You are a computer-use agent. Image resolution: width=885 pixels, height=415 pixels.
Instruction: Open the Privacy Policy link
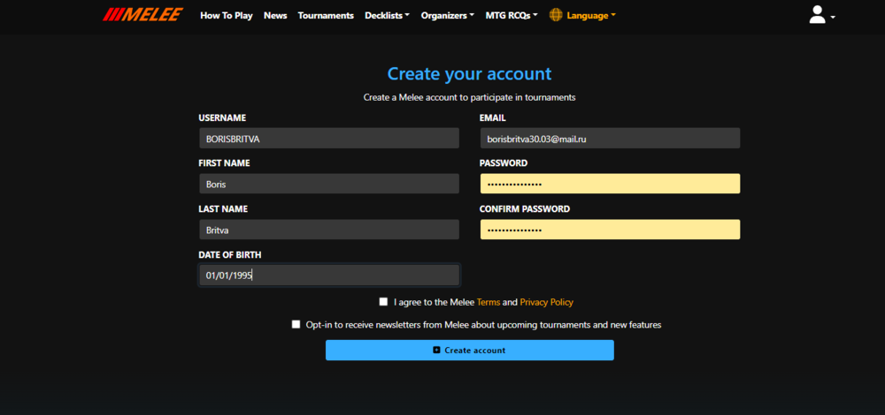pos(546,302)
